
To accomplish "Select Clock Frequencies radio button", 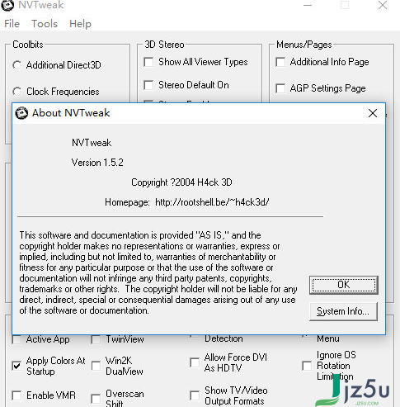I will [x=17, y=92].
